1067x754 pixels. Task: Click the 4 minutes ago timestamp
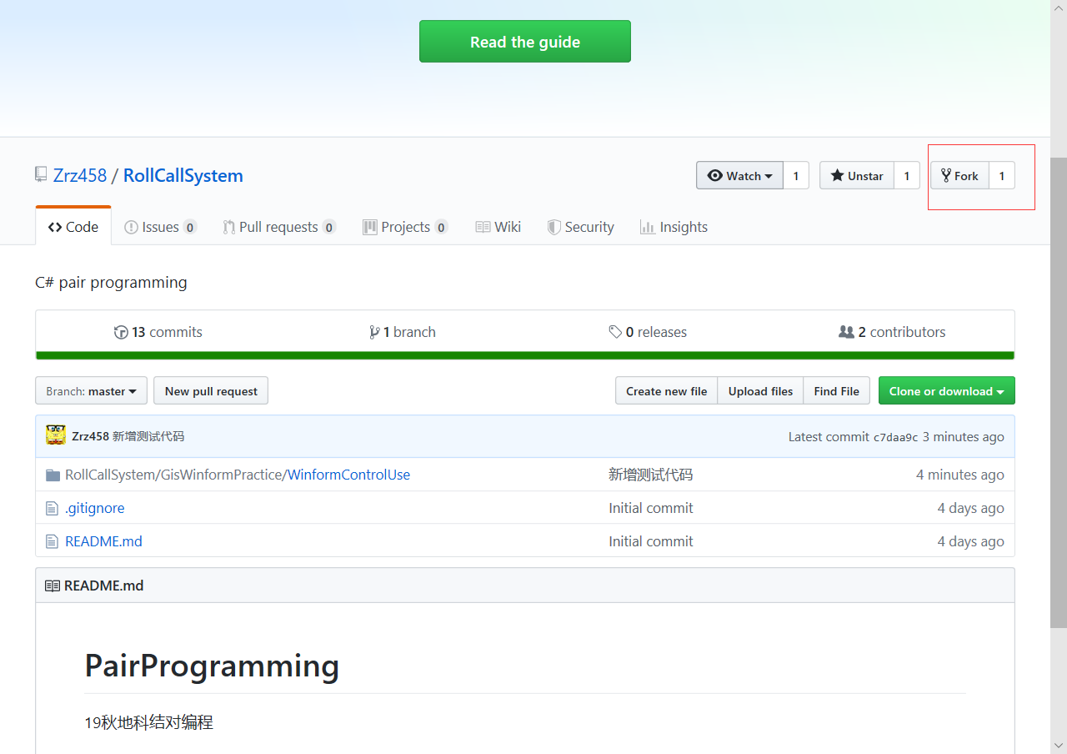[x=960, y=475]
